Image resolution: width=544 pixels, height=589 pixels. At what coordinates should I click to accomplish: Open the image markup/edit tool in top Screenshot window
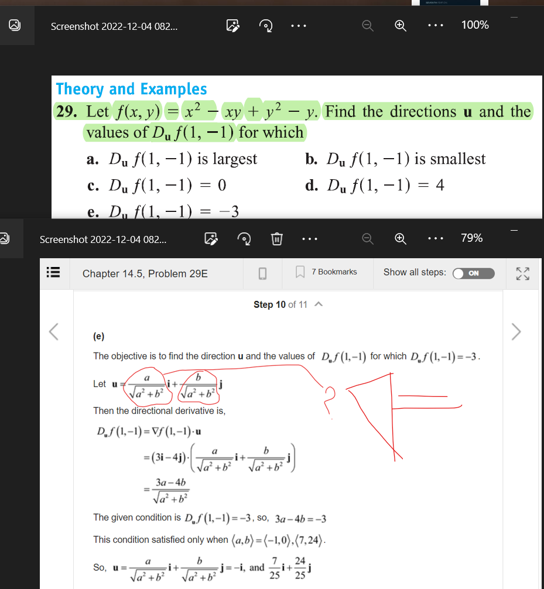pos(232,26)
